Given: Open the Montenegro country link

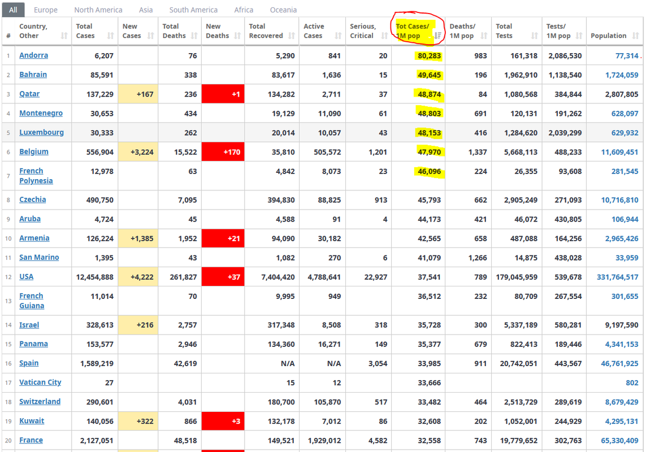Looking at the screenshot, I should pos(41,114).
